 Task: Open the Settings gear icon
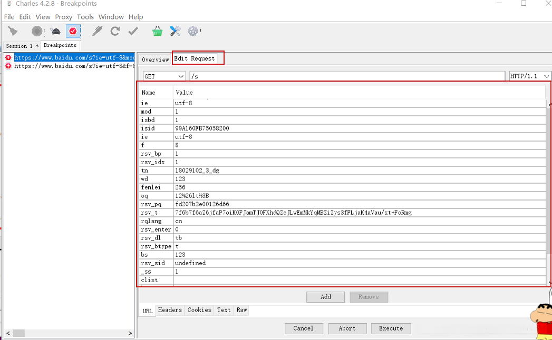(x=193, y=31)
